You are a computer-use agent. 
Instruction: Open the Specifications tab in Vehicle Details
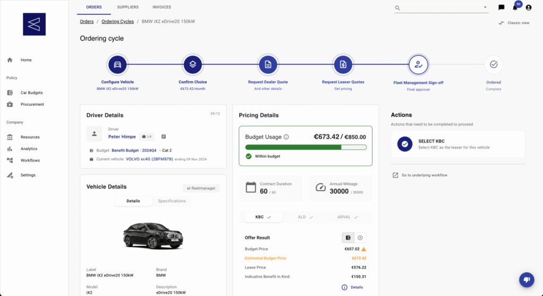[x=172, y=201]
